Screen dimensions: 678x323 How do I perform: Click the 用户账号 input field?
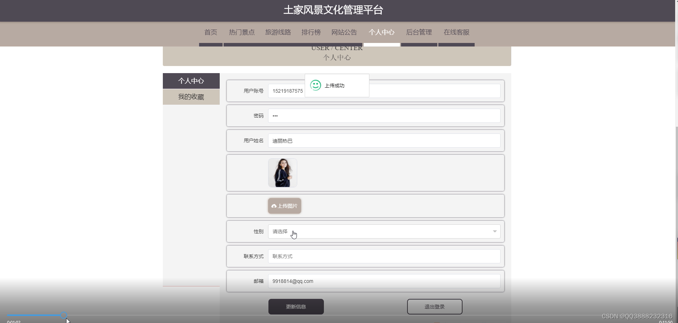pos(384,91)
